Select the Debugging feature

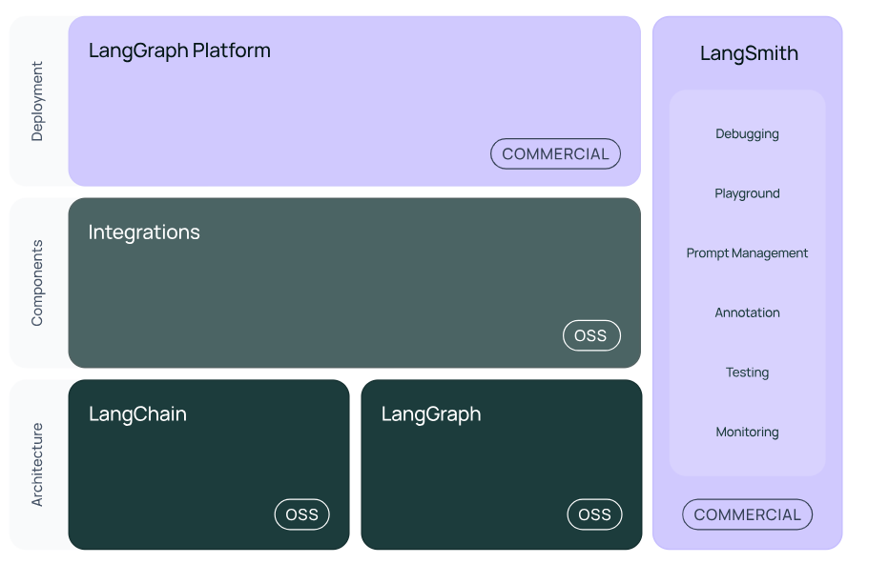click(x=747, y=133)
